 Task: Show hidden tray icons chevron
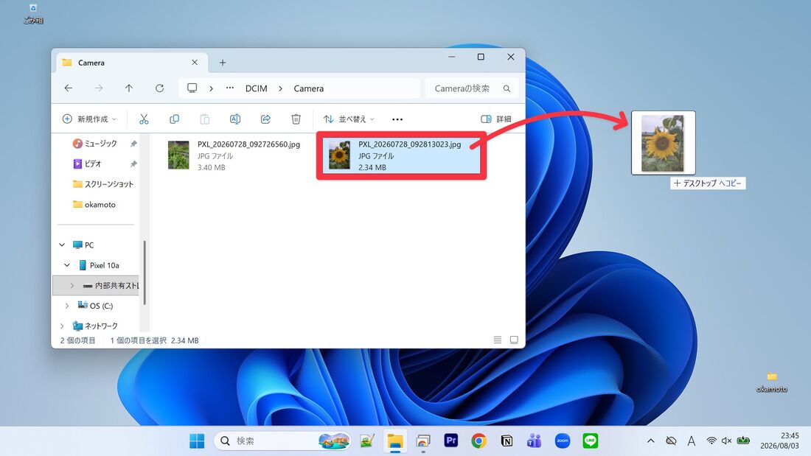pos(651,441)
